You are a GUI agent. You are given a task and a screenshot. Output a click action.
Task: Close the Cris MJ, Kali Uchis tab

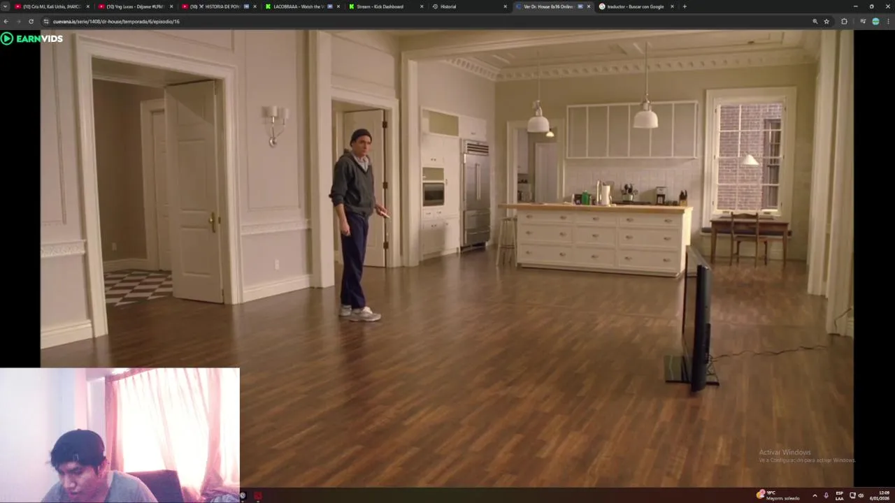(x=87, y=6)
